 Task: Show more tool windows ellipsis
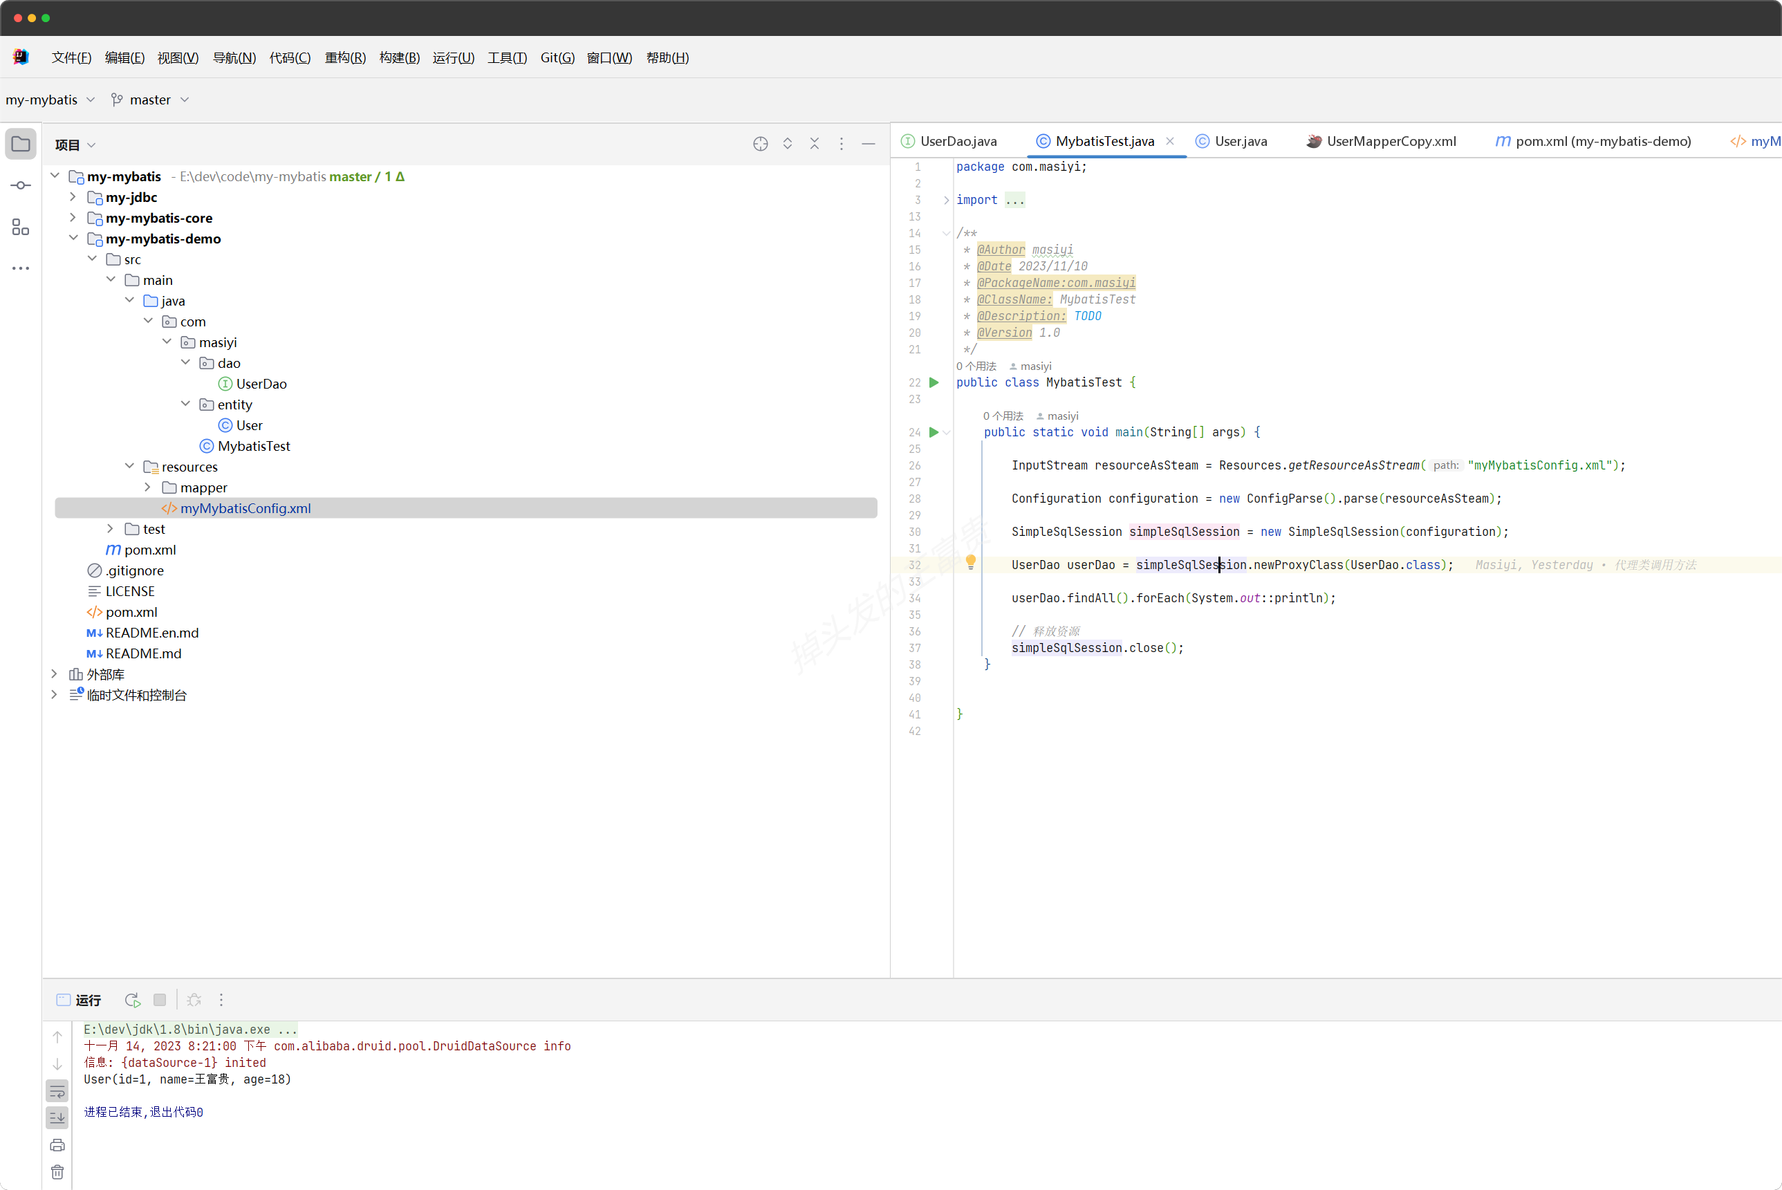21,268
